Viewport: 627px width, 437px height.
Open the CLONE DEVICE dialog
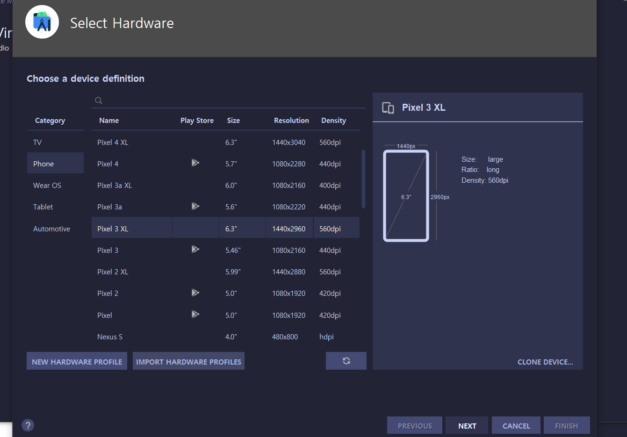pos(545,362)
